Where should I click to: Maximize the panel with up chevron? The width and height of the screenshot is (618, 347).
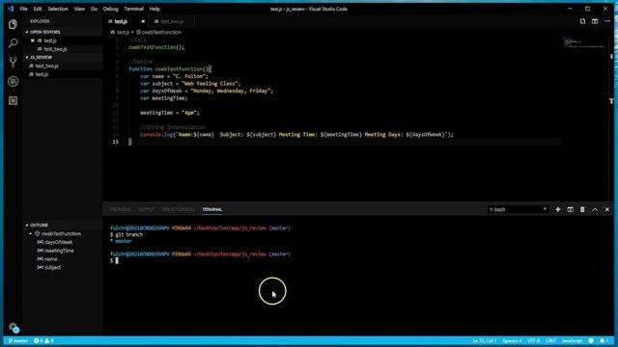tap(595, 210)
